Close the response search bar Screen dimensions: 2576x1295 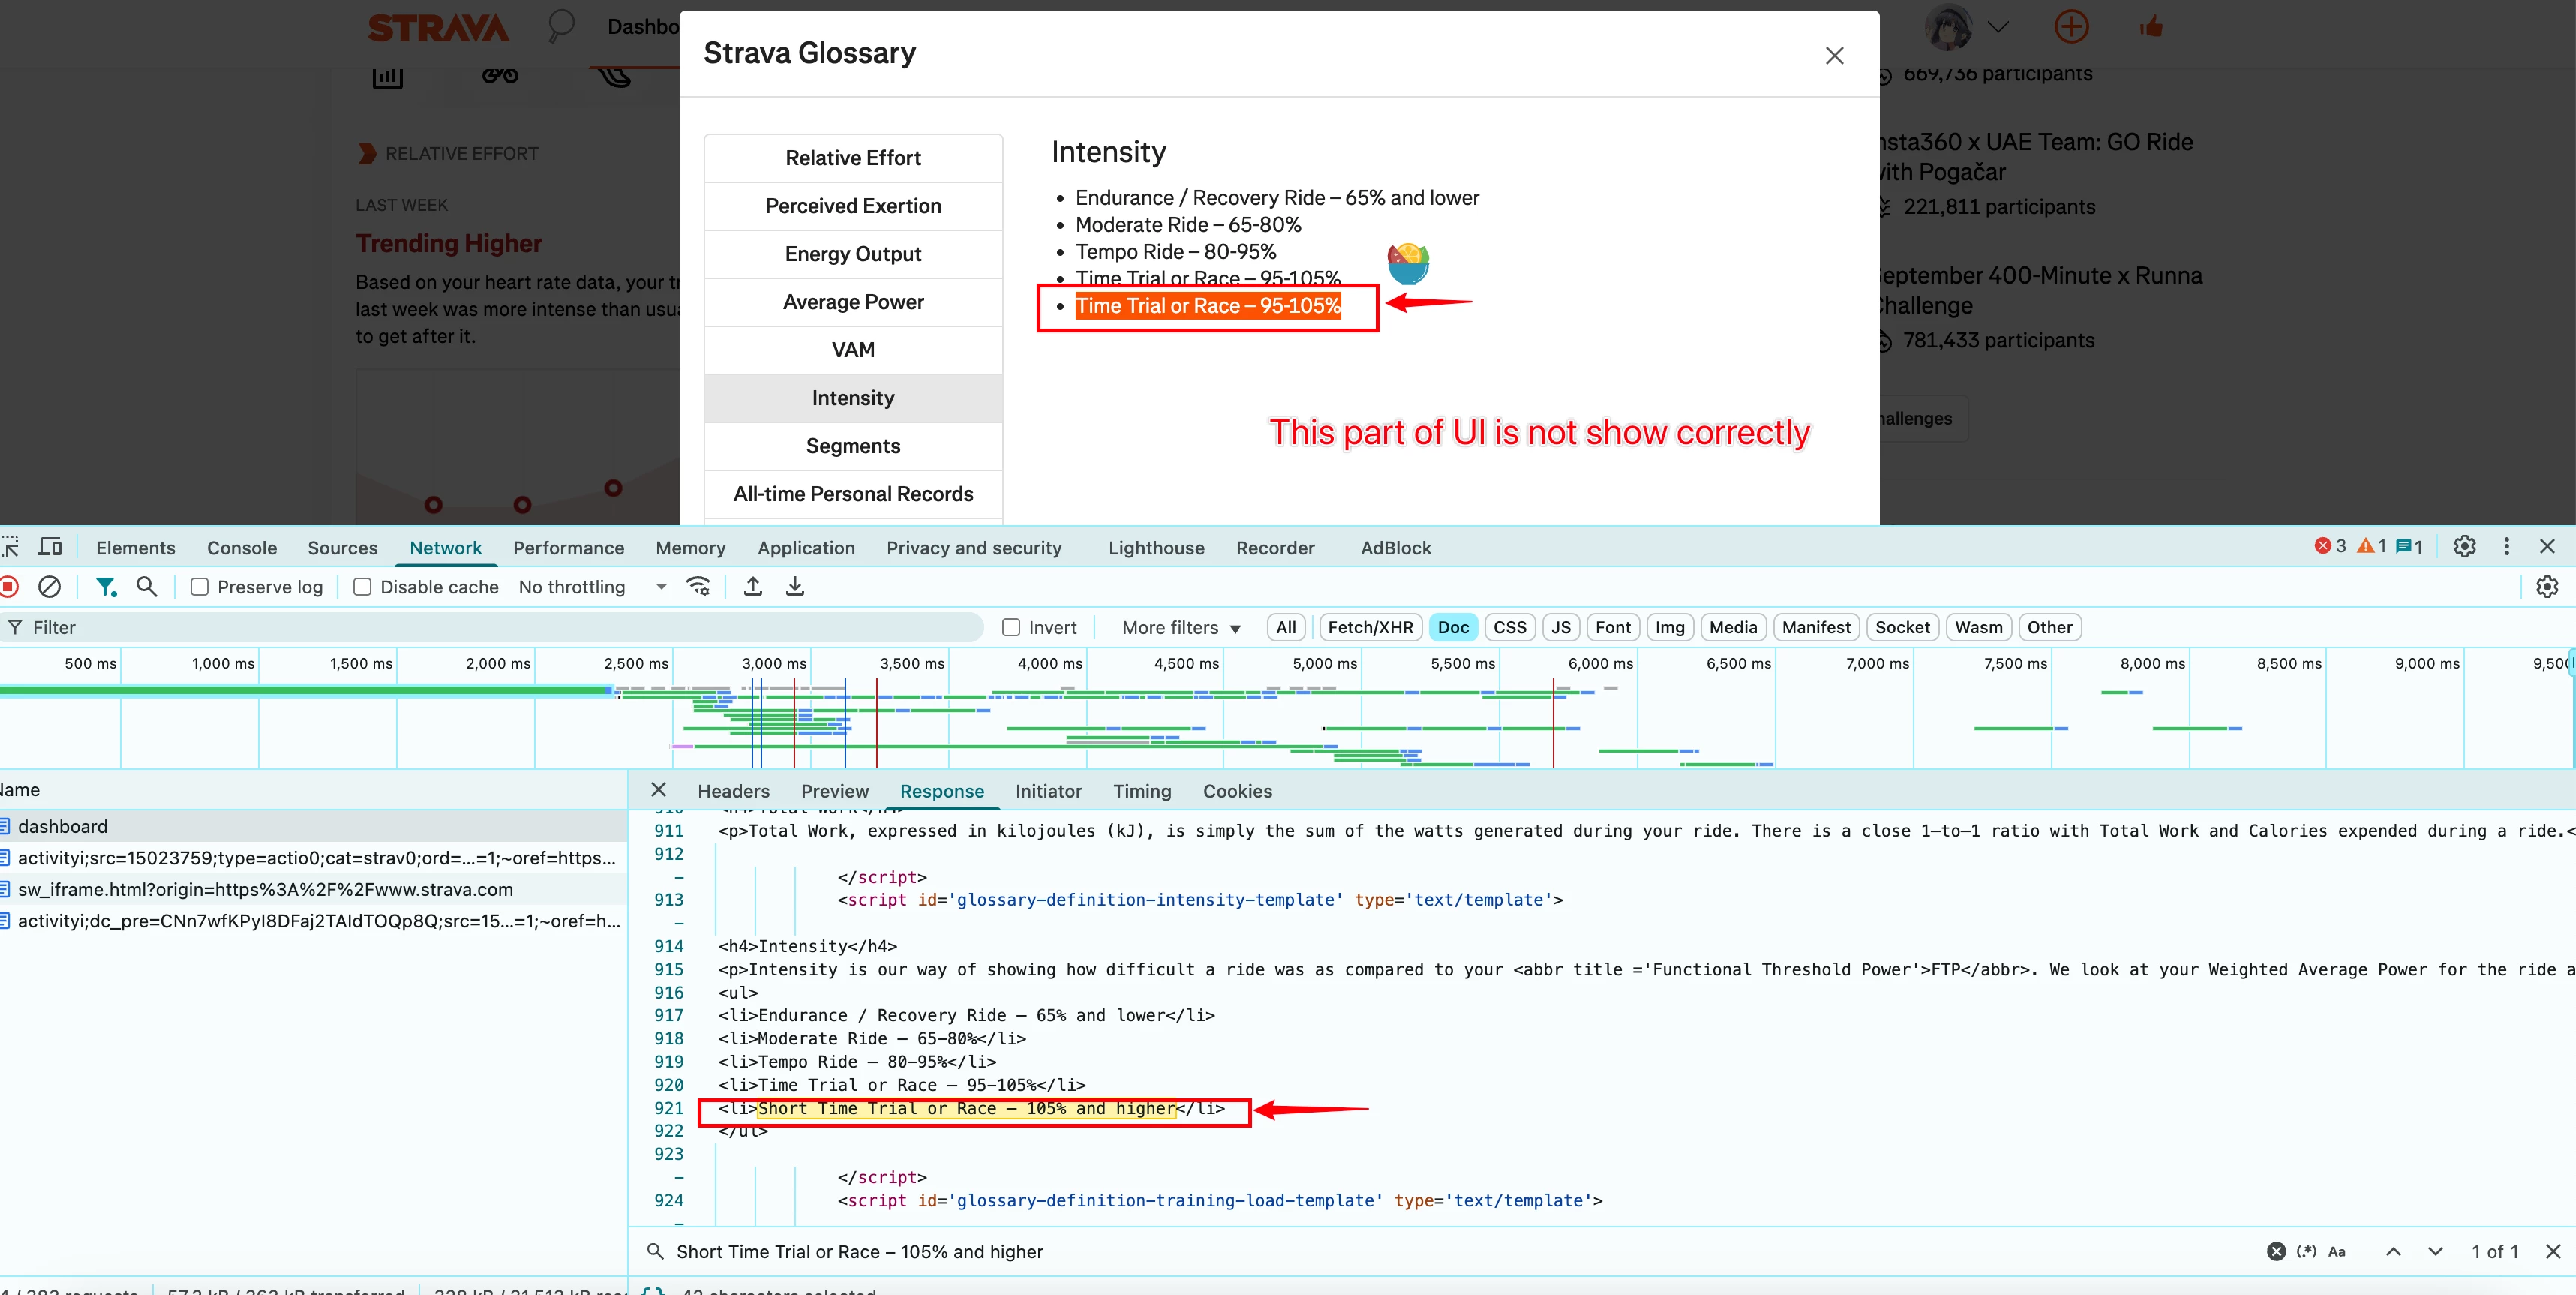(x=2553, y=1251)
